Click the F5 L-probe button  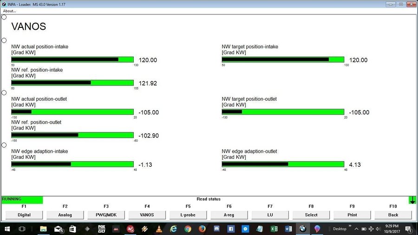coord(188,215)
